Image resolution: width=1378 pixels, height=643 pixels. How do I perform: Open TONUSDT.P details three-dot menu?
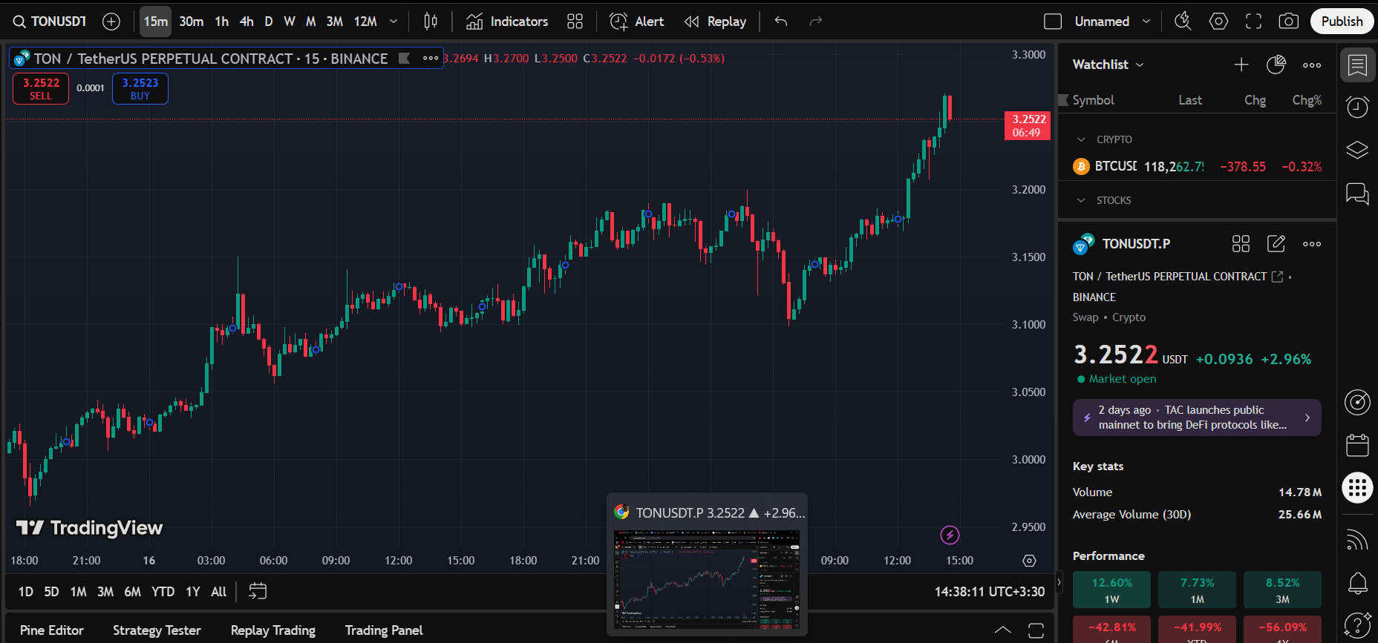[x=1312, y=244]
